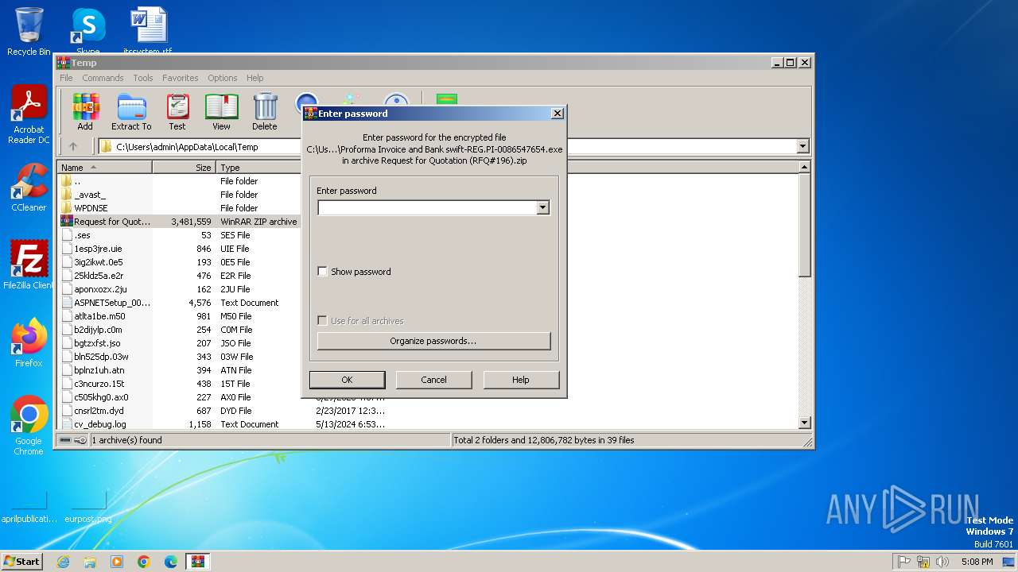This screenshot has width=1018, height=572.
Task: Click the Action Center flag tray icon
Action: 904,562
